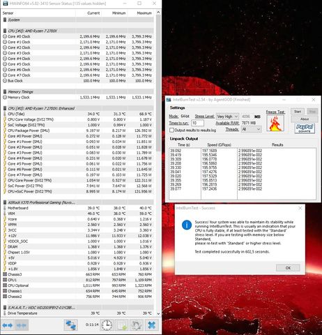Click the disabled 4096 MB memory field
The height and width of the screenshot is (335, 322).
click(x=247, y=117)
